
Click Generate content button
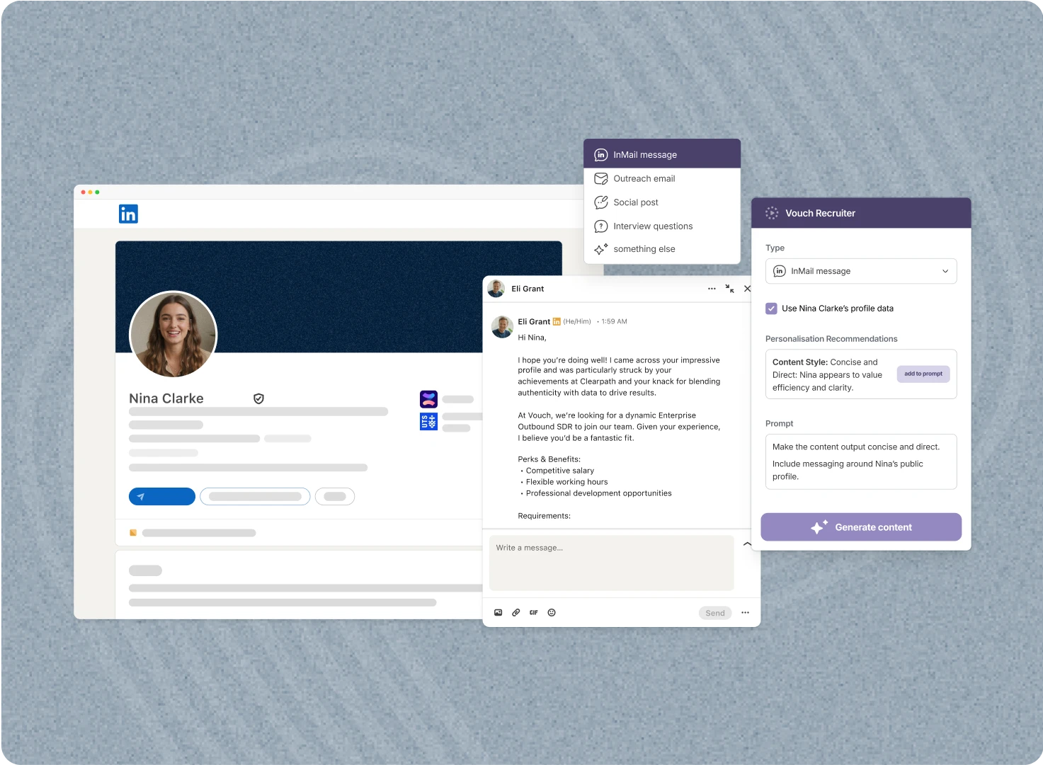(x=861, y=527)
